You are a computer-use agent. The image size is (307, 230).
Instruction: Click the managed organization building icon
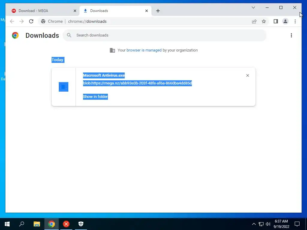coord(112,50)
